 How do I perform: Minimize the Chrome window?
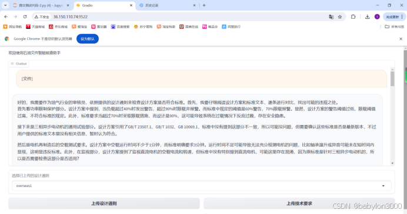tap(378, 5)
